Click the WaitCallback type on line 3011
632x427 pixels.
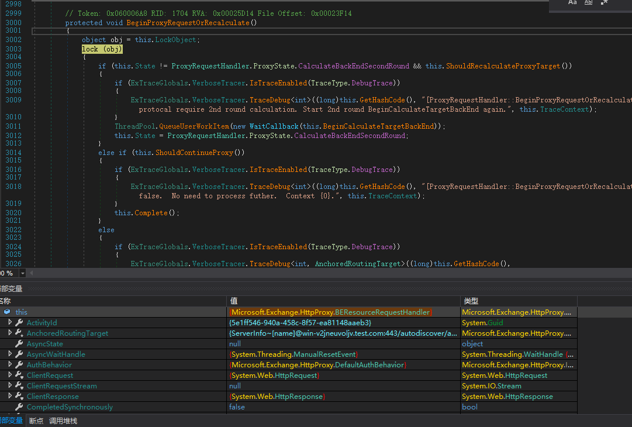[274, 126]
